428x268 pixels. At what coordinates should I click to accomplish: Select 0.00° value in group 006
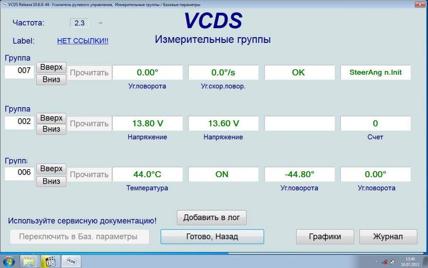tap(375, 174)
